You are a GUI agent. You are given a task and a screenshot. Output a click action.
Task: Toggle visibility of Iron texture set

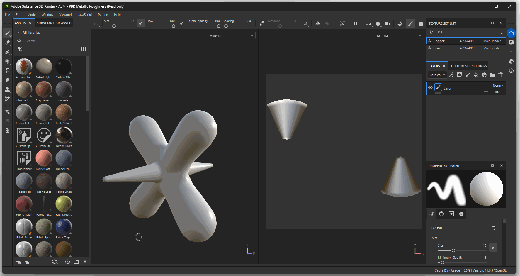[x=430, y=48]
